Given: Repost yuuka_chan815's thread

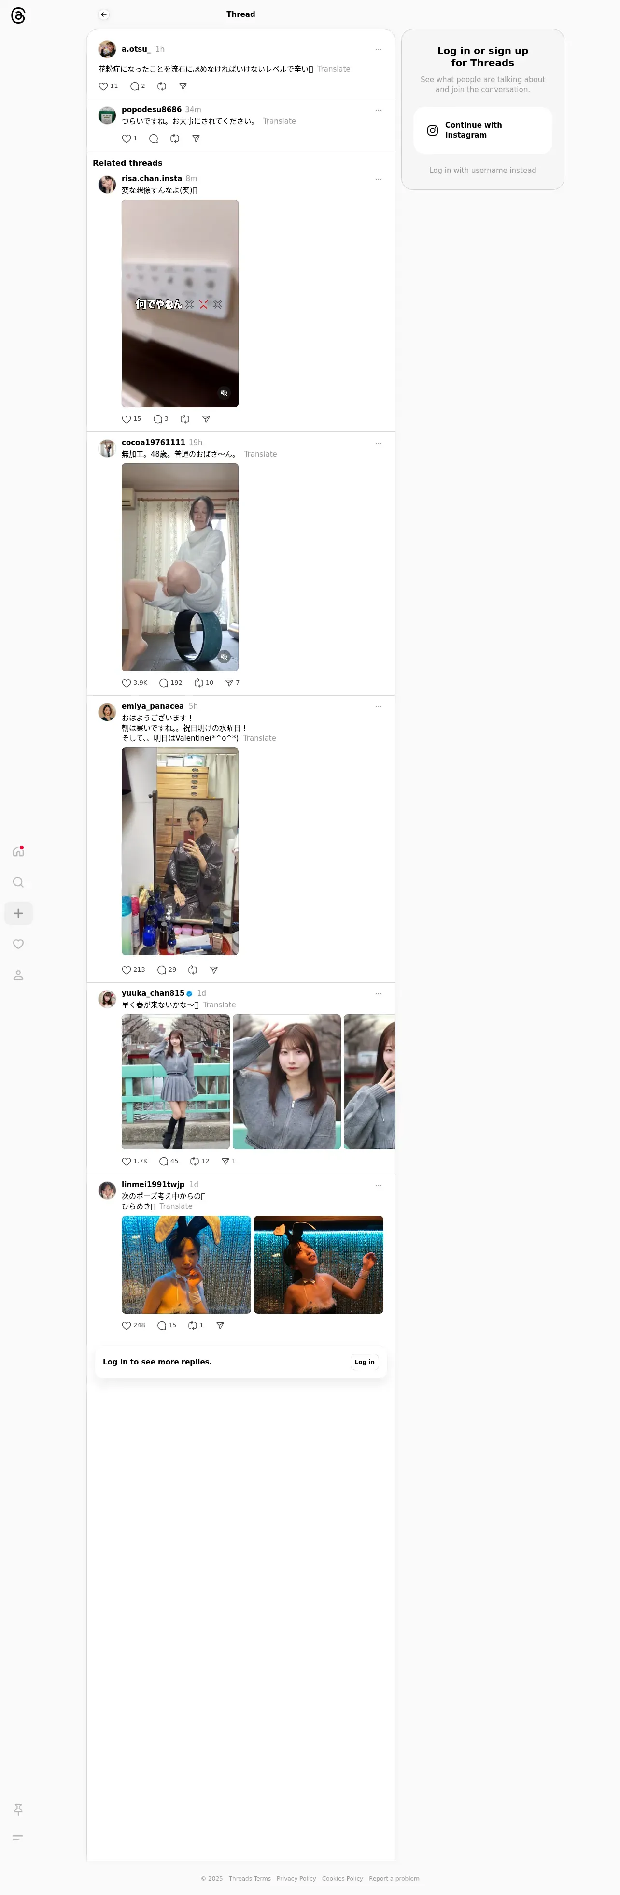Looking at the screenshot, I should (x=200, y=1161).
